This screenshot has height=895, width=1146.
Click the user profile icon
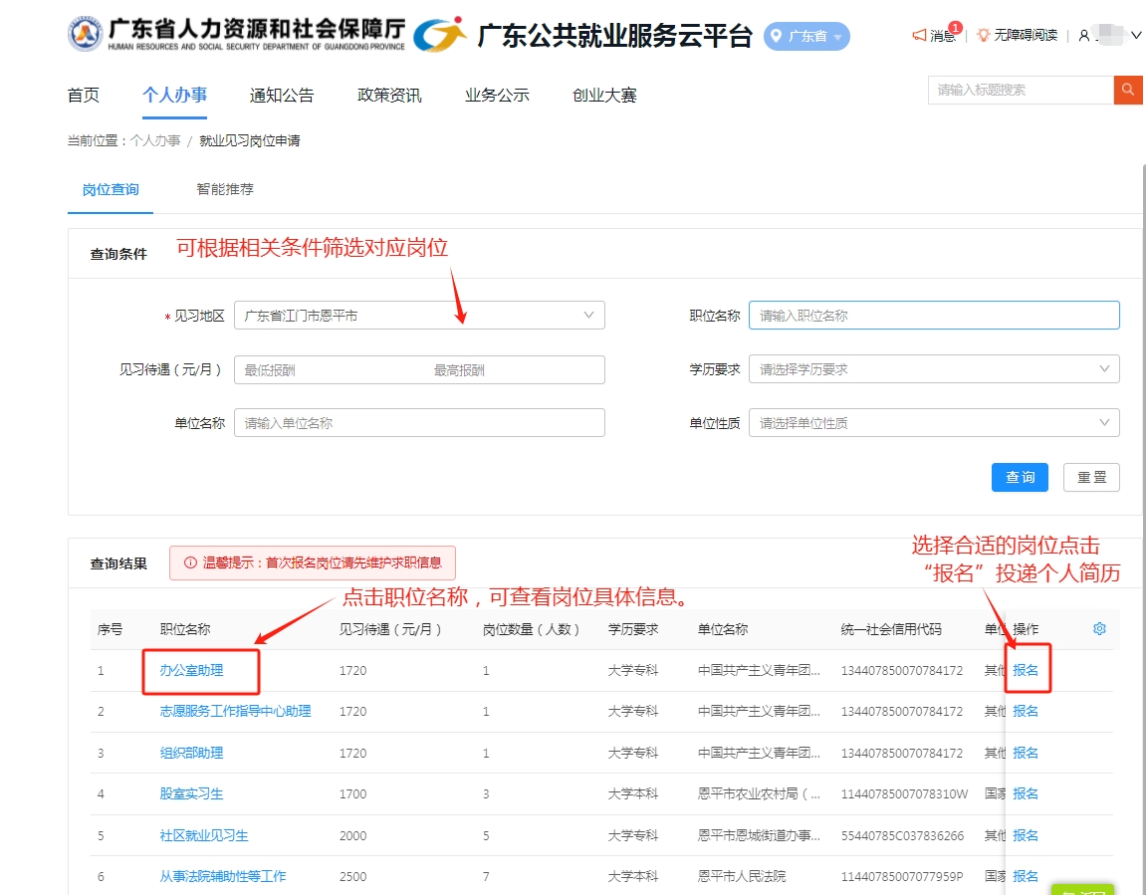pos(1084,36)
